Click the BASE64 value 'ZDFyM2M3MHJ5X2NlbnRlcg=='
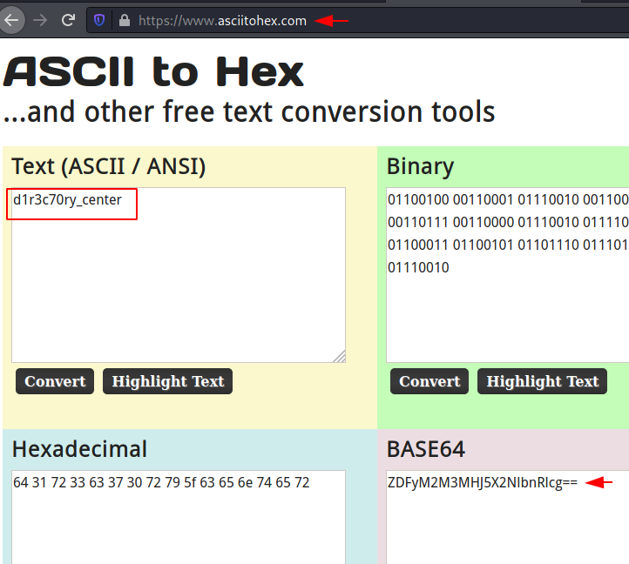This screenshot has width=629, height=564. pyautogui.click(x=483, y=483)
